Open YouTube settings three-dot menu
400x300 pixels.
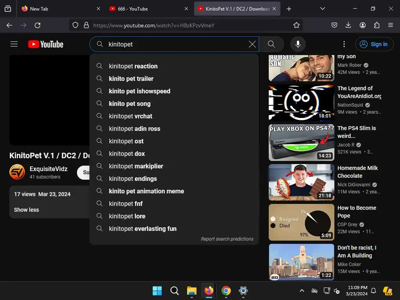pyautogui.click(x=344, y=44)
